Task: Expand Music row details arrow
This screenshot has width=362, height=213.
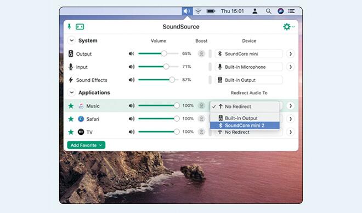Action: [x=291, y=106]
